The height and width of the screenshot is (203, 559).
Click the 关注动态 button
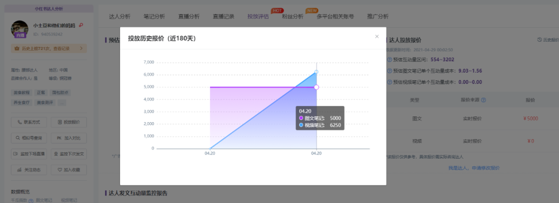[29, 170]
